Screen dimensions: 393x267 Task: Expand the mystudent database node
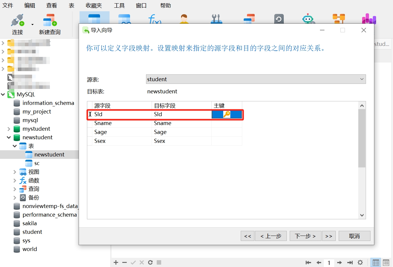click(9, 129)
